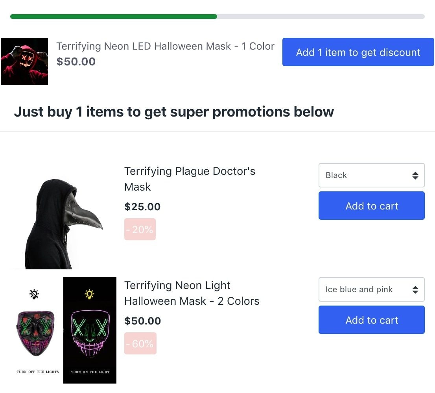Image resolution: width=435 pixels, height=393 pixels.
Task: Open the Black color variant dropdown
Action: coord(371,175)
